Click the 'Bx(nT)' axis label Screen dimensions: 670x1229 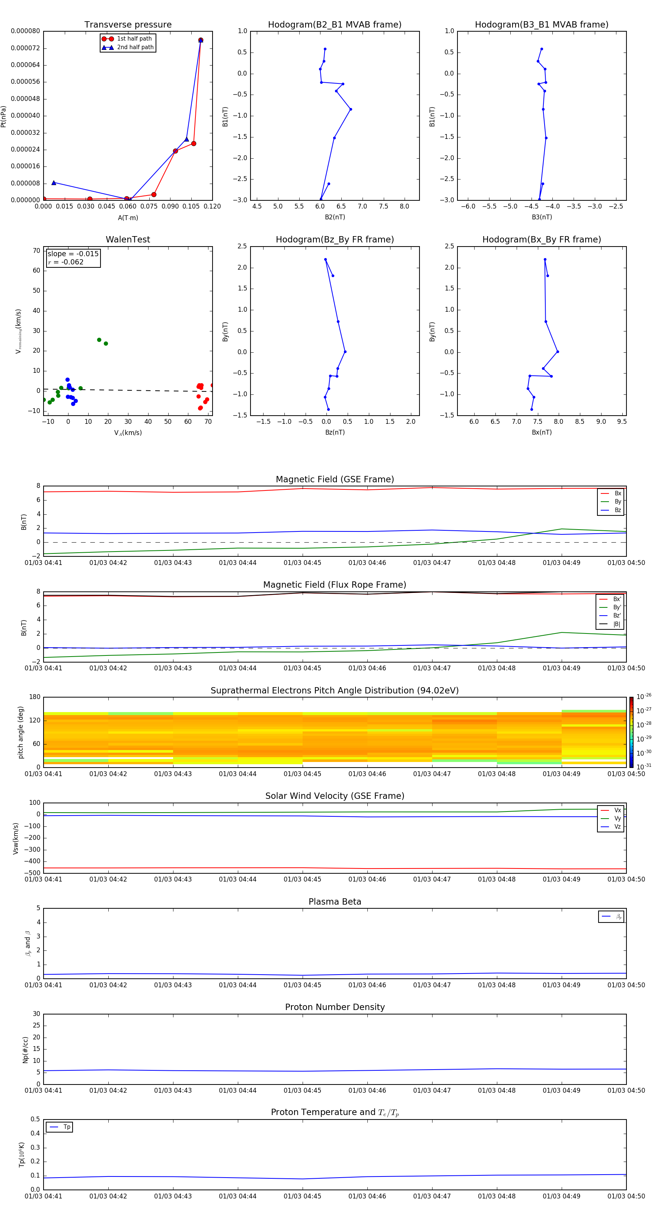tap(542, 432)
